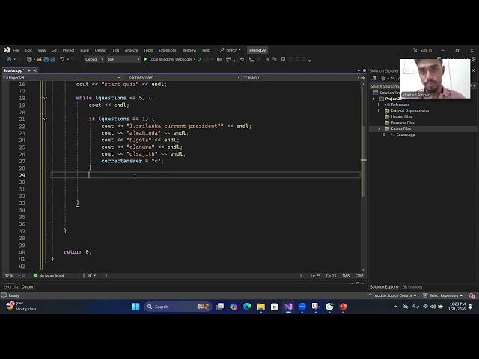Click the Visual Studio logo icon
479x359 pixels.
click(x=7, y=50)
